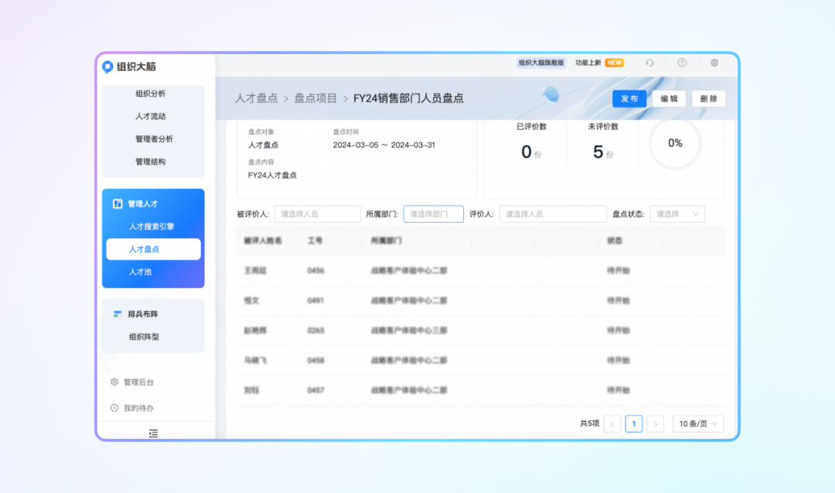Open the 评价人 person selector
Viewport: 835px width, 493px height.
(552, 214)
